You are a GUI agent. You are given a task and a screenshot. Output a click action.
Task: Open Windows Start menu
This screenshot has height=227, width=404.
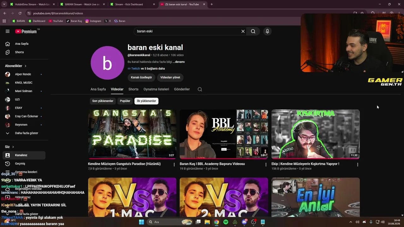tap(141, 222)
